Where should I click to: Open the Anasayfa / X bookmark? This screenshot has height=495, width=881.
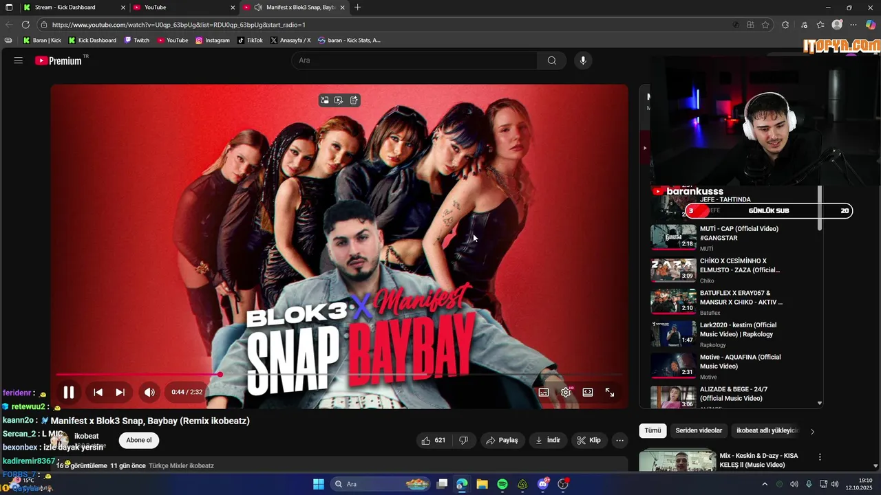(x=291, y=41)
